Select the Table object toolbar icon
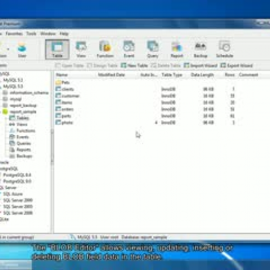This screenshot has width=270, height=270. tap(57, 50)
